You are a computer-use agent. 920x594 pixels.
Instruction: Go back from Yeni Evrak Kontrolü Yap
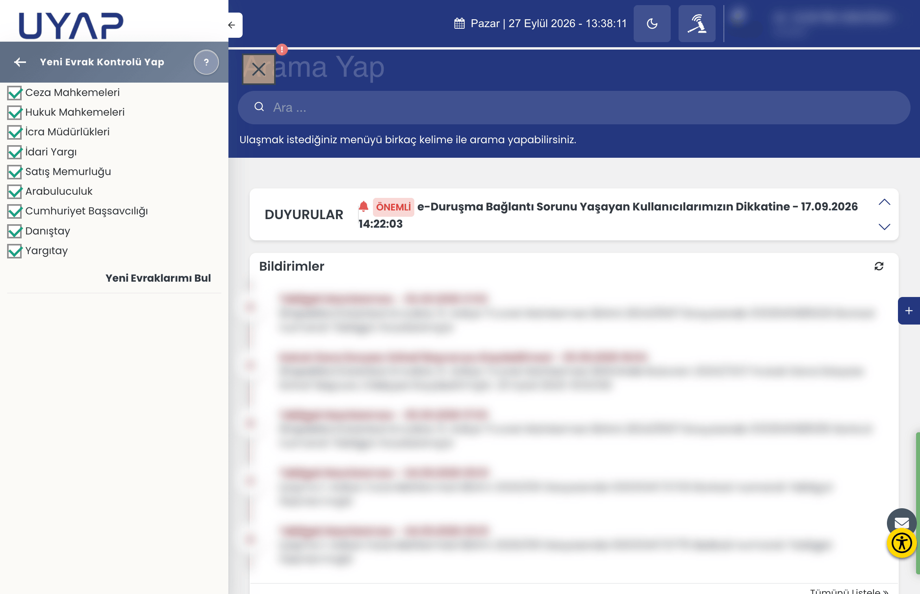tap(20, 62)
